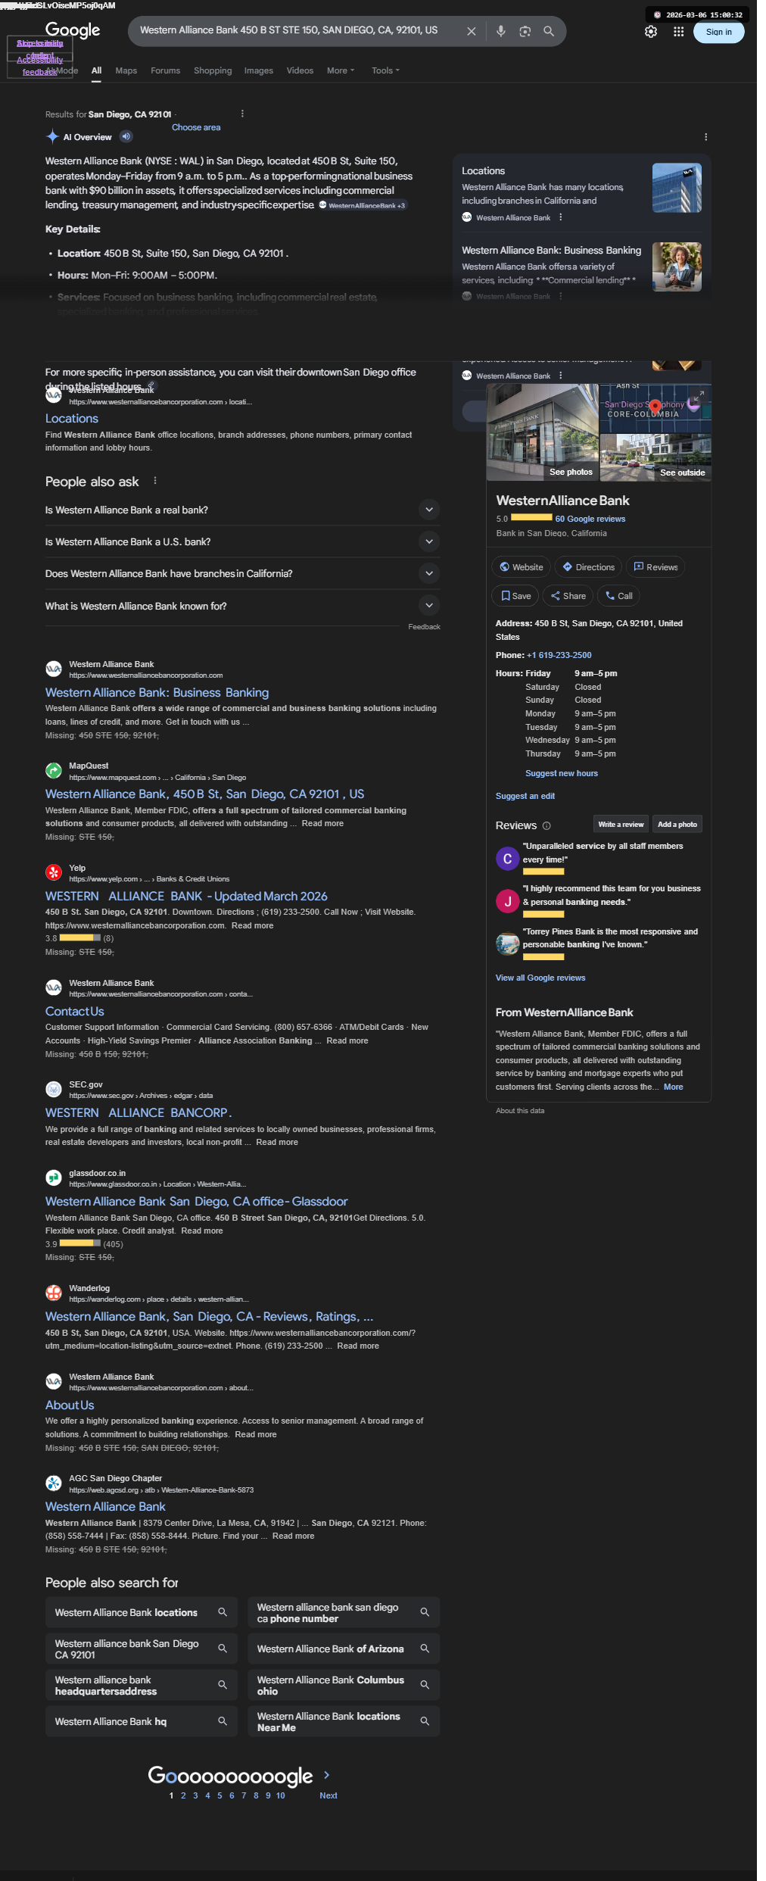Image resolution: width=766 pixels, height=1881 pixels.
Task: Open search by image camera icon
Action: (x=525, y=31)
